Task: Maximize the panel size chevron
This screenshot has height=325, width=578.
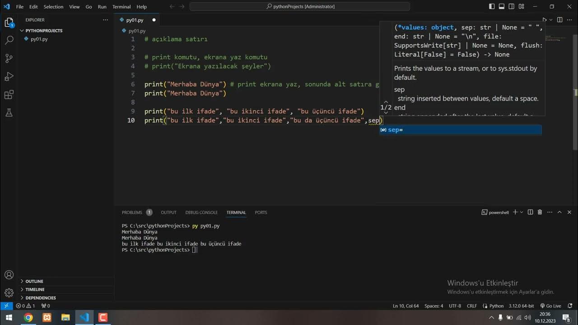Action: click(559, 212)
